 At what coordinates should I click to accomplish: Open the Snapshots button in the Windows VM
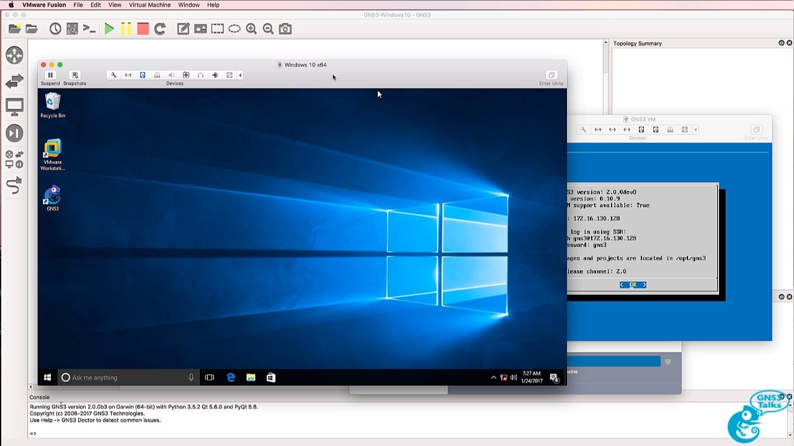74,76
